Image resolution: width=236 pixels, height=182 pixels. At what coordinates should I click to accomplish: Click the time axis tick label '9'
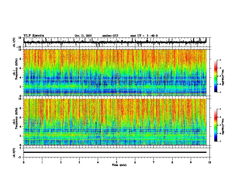[x=191, y=162]
